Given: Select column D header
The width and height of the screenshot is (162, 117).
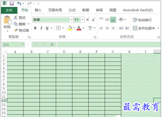Looking at the screenshot, I should click(64, 52).
